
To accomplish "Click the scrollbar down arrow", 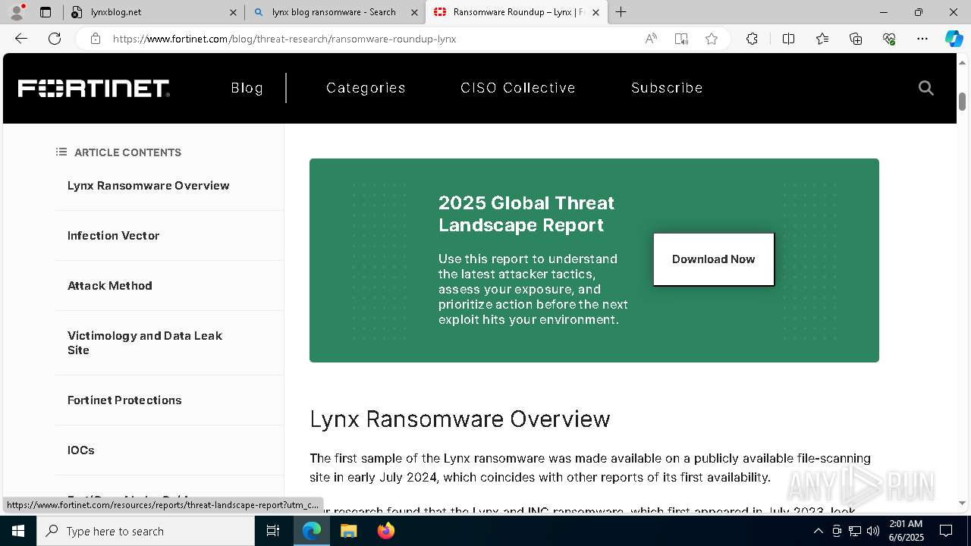I will click(x=963, y=503).
